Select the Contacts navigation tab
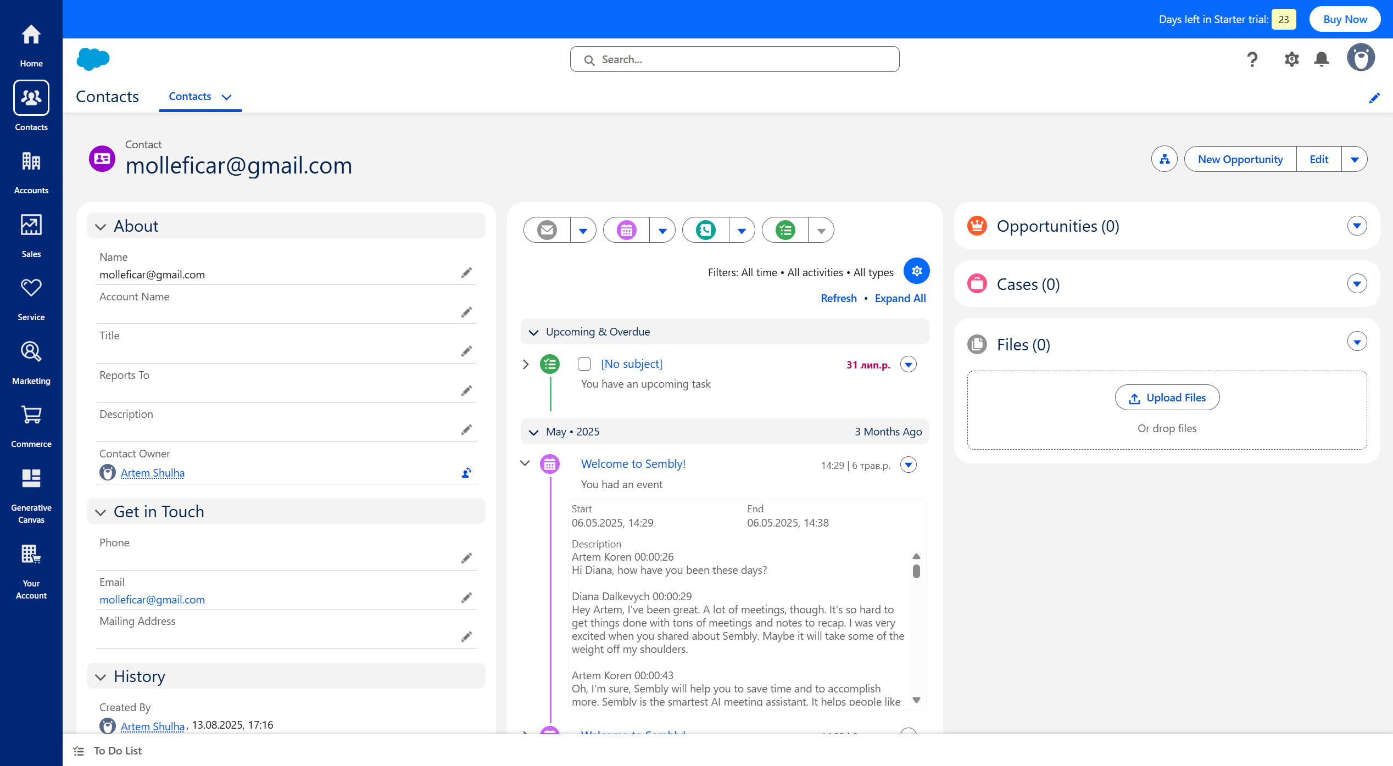This screenshot has height=766, width=1393. (190, 97)
